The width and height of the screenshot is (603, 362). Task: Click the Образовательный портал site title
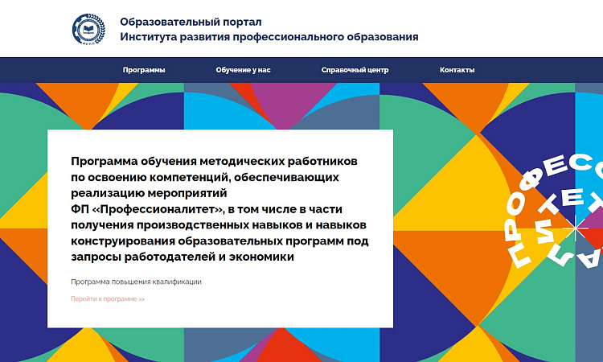click(191, 22)
